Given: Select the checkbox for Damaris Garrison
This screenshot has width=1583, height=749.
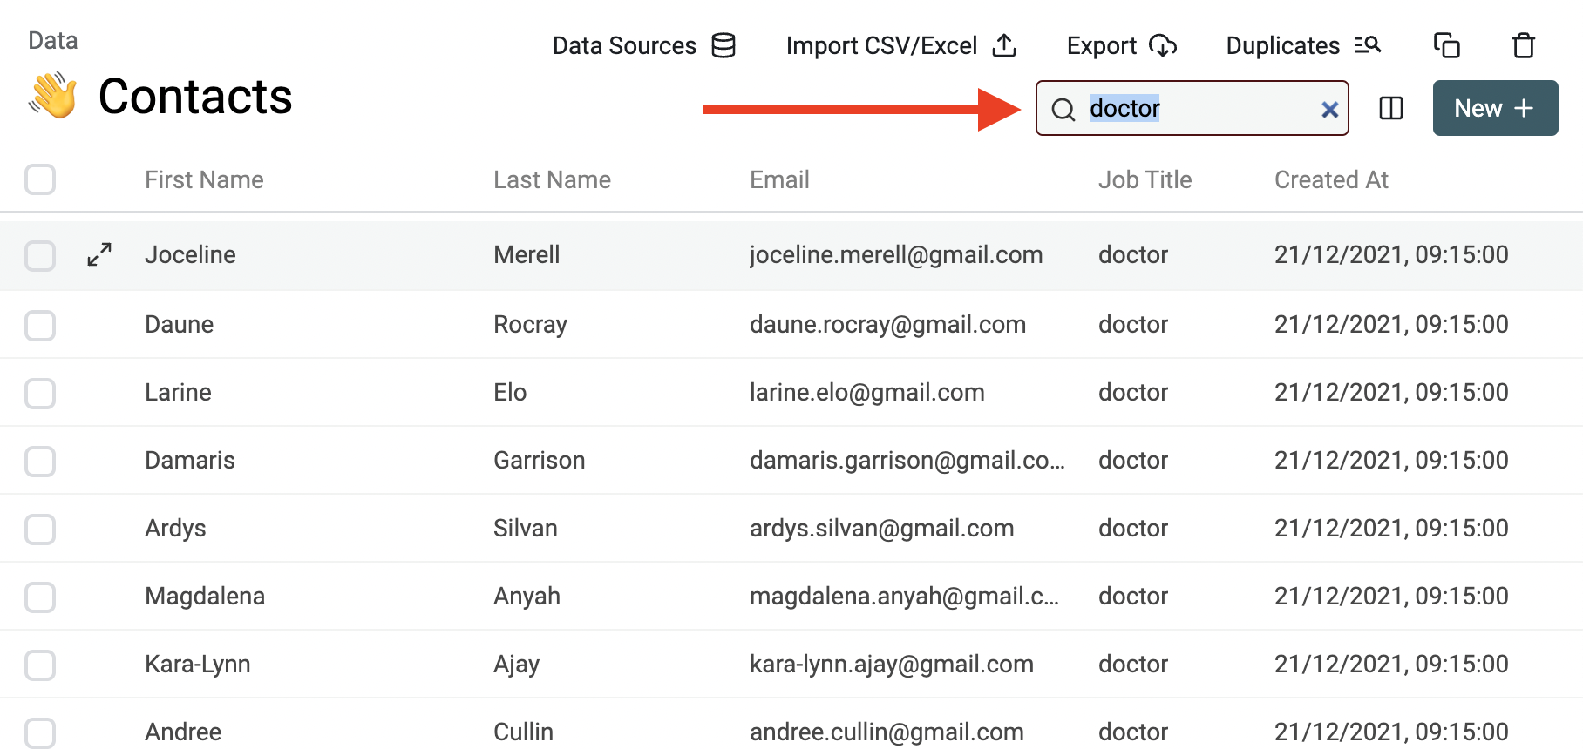Looking at the screenshot, I should point(40,462).
